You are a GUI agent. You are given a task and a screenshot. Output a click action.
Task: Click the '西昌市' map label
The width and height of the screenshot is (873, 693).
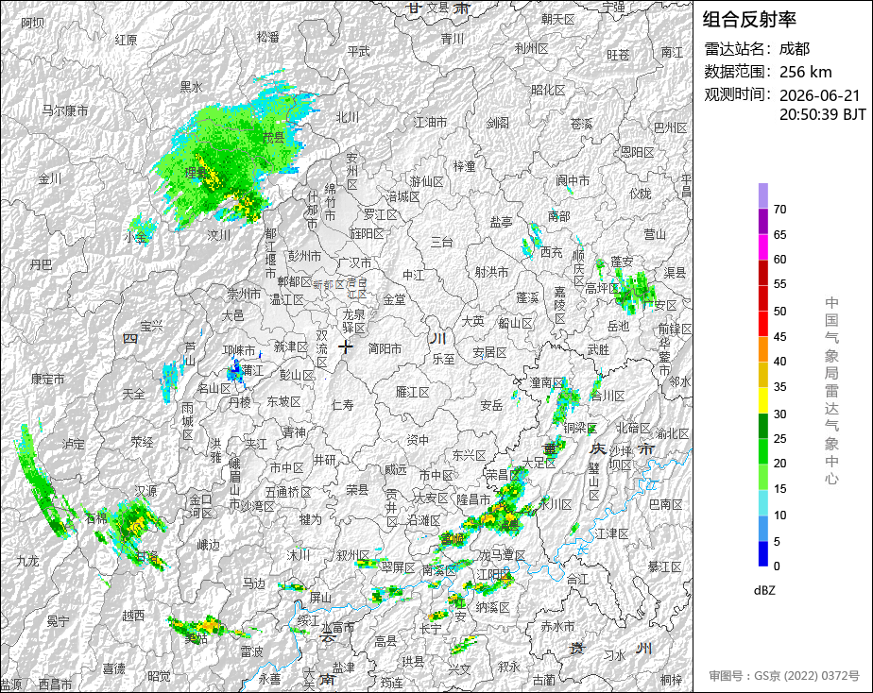tap(55, 684)
